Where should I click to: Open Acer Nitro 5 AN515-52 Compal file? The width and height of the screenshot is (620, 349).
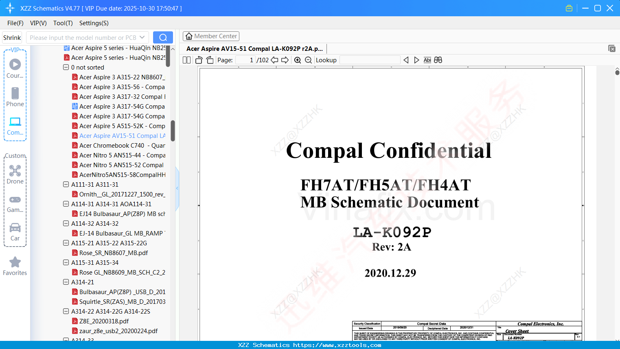(118, 165)
